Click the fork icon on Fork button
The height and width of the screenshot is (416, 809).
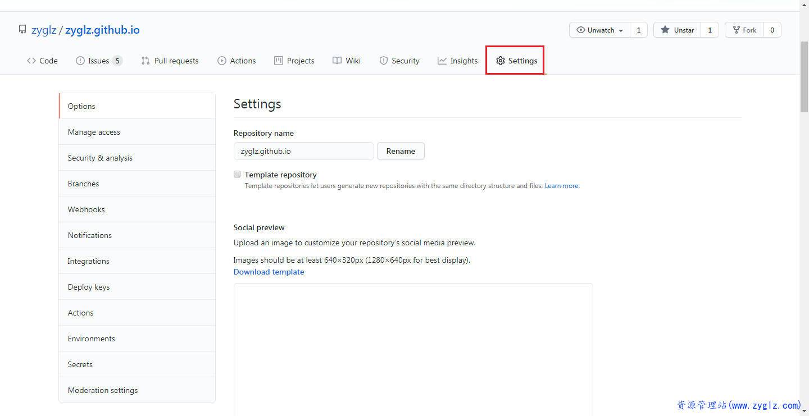click(736, 30)
